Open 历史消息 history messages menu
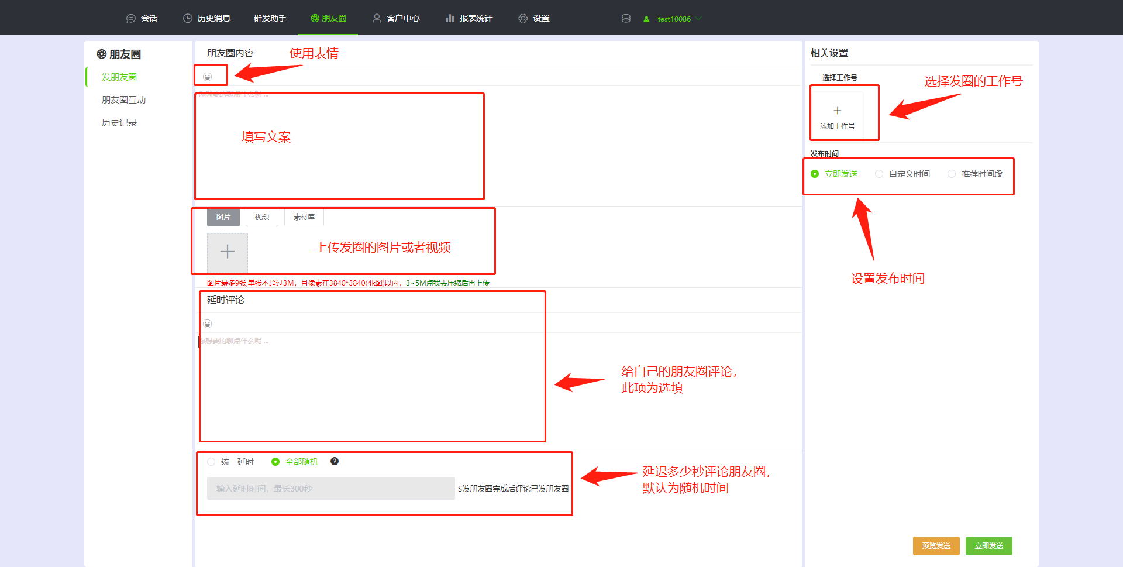The width and height of the screenshot is (1123, 567). click(206, 19)
